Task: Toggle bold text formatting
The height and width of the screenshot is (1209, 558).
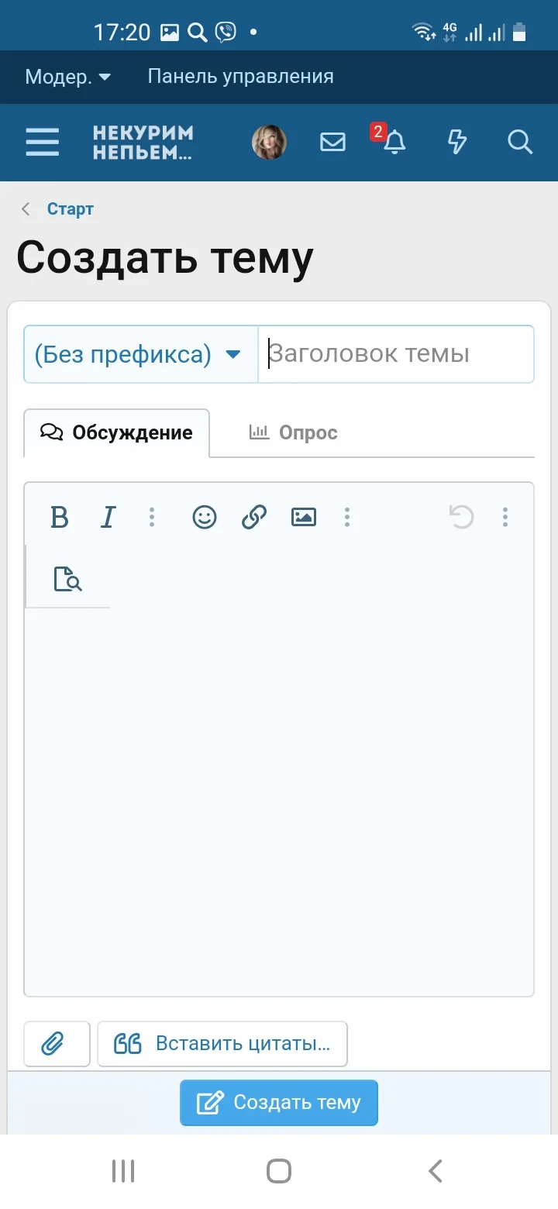Action: [59, 517]
